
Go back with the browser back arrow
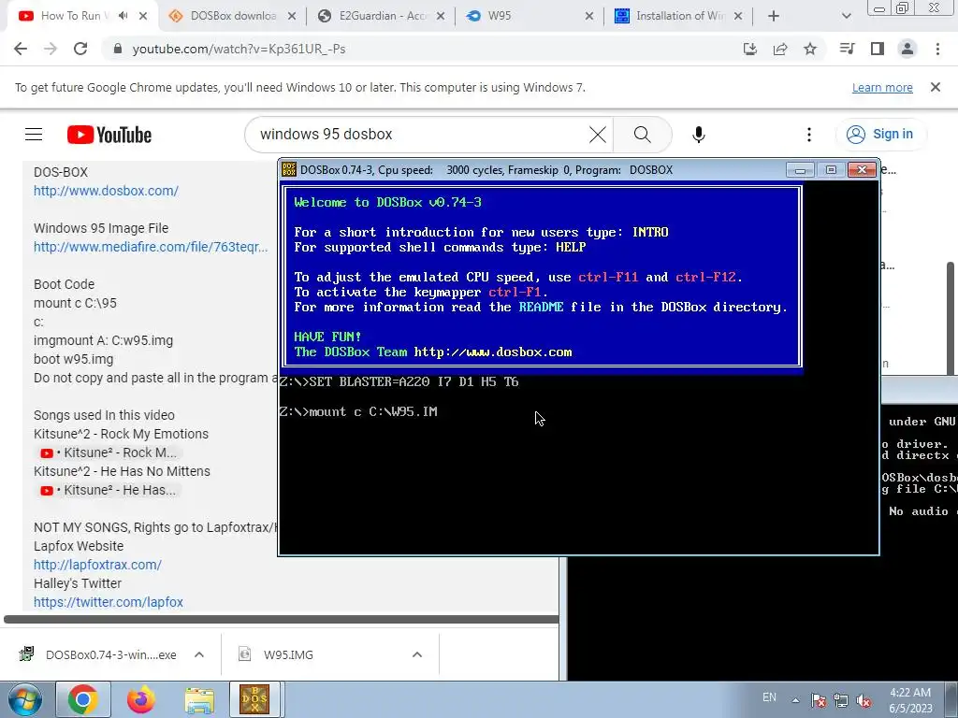point(21,49)
